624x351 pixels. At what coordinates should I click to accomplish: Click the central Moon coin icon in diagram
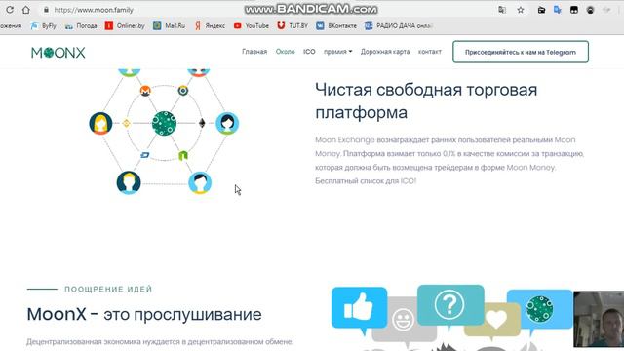[164, 124]
